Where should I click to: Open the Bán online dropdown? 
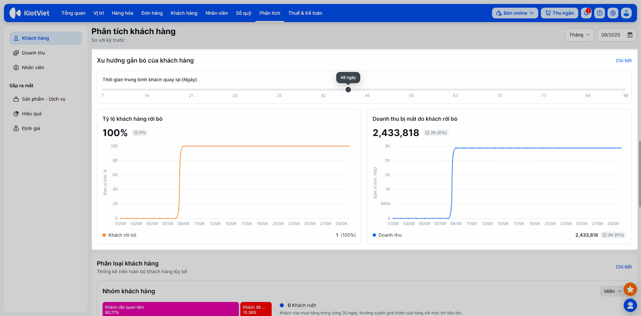pyautogui.click(x=515, y=13)
